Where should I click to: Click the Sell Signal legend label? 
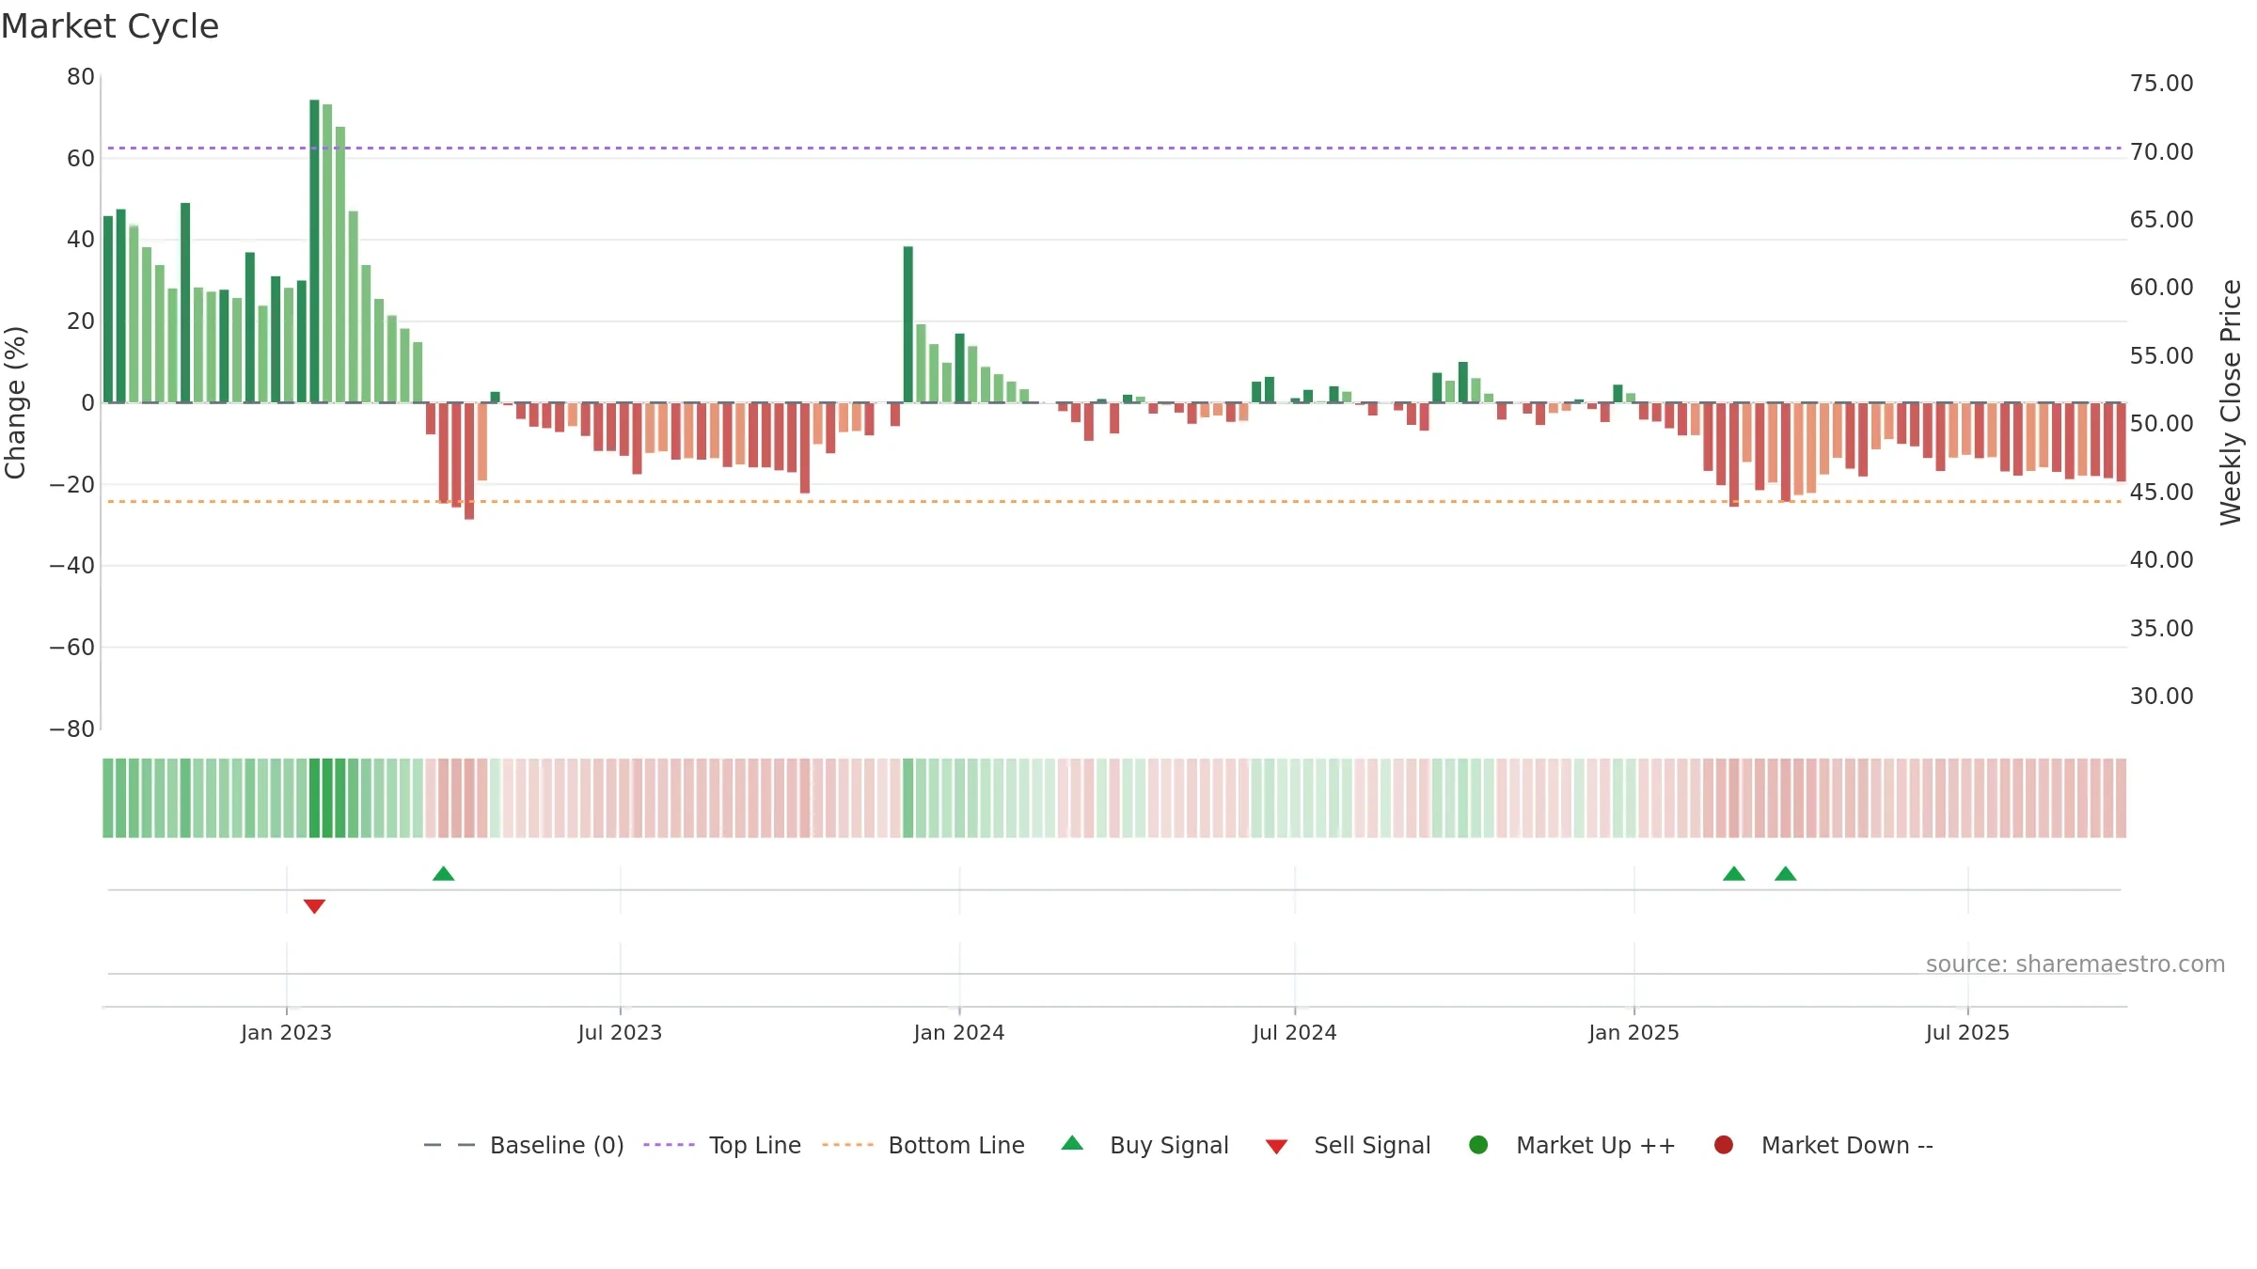pos(1372,1145)
